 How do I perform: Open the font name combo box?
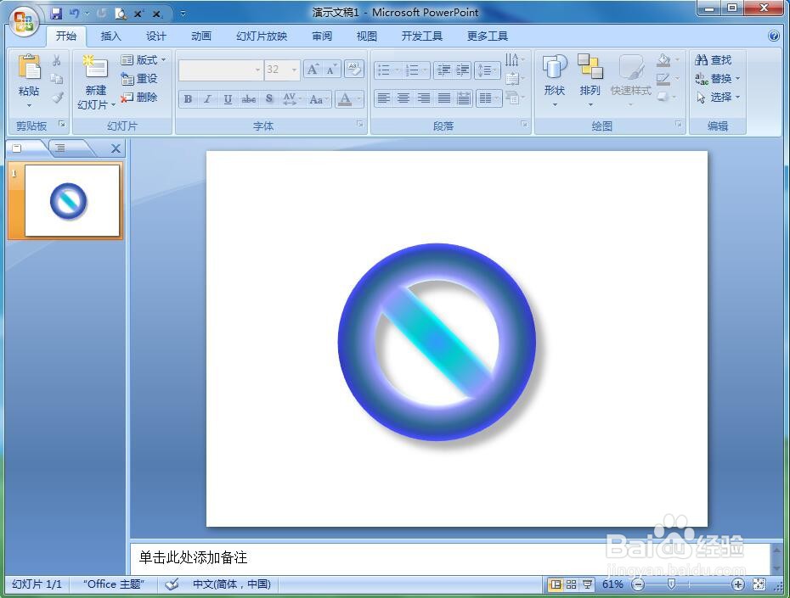coord(220,70)
